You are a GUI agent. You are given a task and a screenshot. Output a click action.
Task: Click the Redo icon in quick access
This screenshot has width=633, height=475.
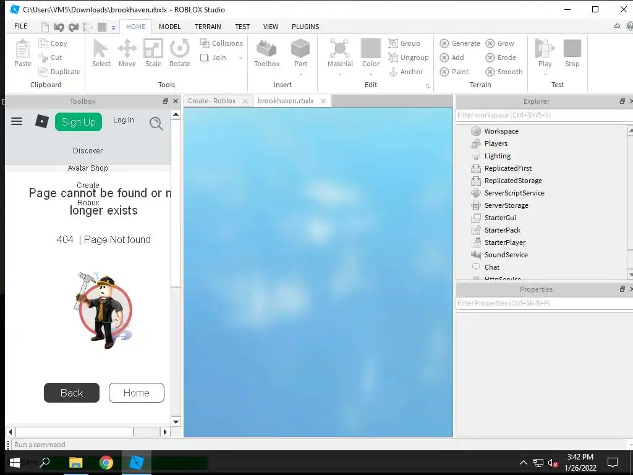pyautogui.click(x=74, y=27)
